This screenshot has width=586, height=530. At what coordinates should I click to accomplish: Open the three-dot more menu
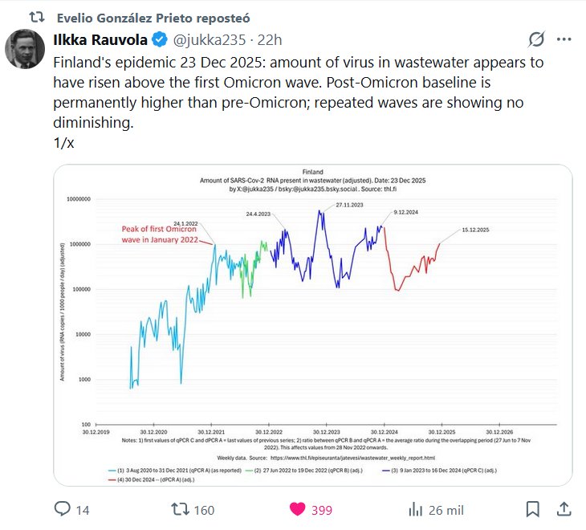(x=564, y=39)
